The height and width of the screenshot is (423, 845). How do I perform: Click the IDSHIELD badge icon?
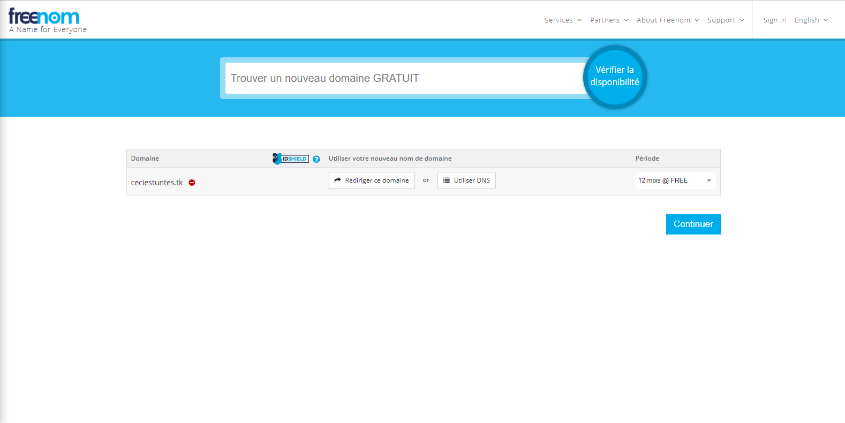click(x=291, y=158)
